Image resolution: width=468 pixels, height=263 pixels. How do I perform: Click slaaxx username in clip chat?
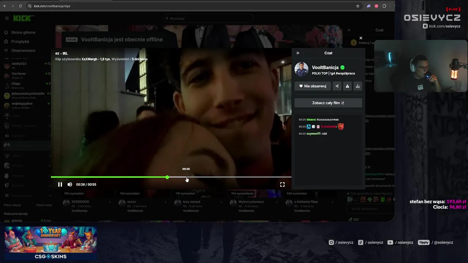pyautogui.click(x=311, y=119)
